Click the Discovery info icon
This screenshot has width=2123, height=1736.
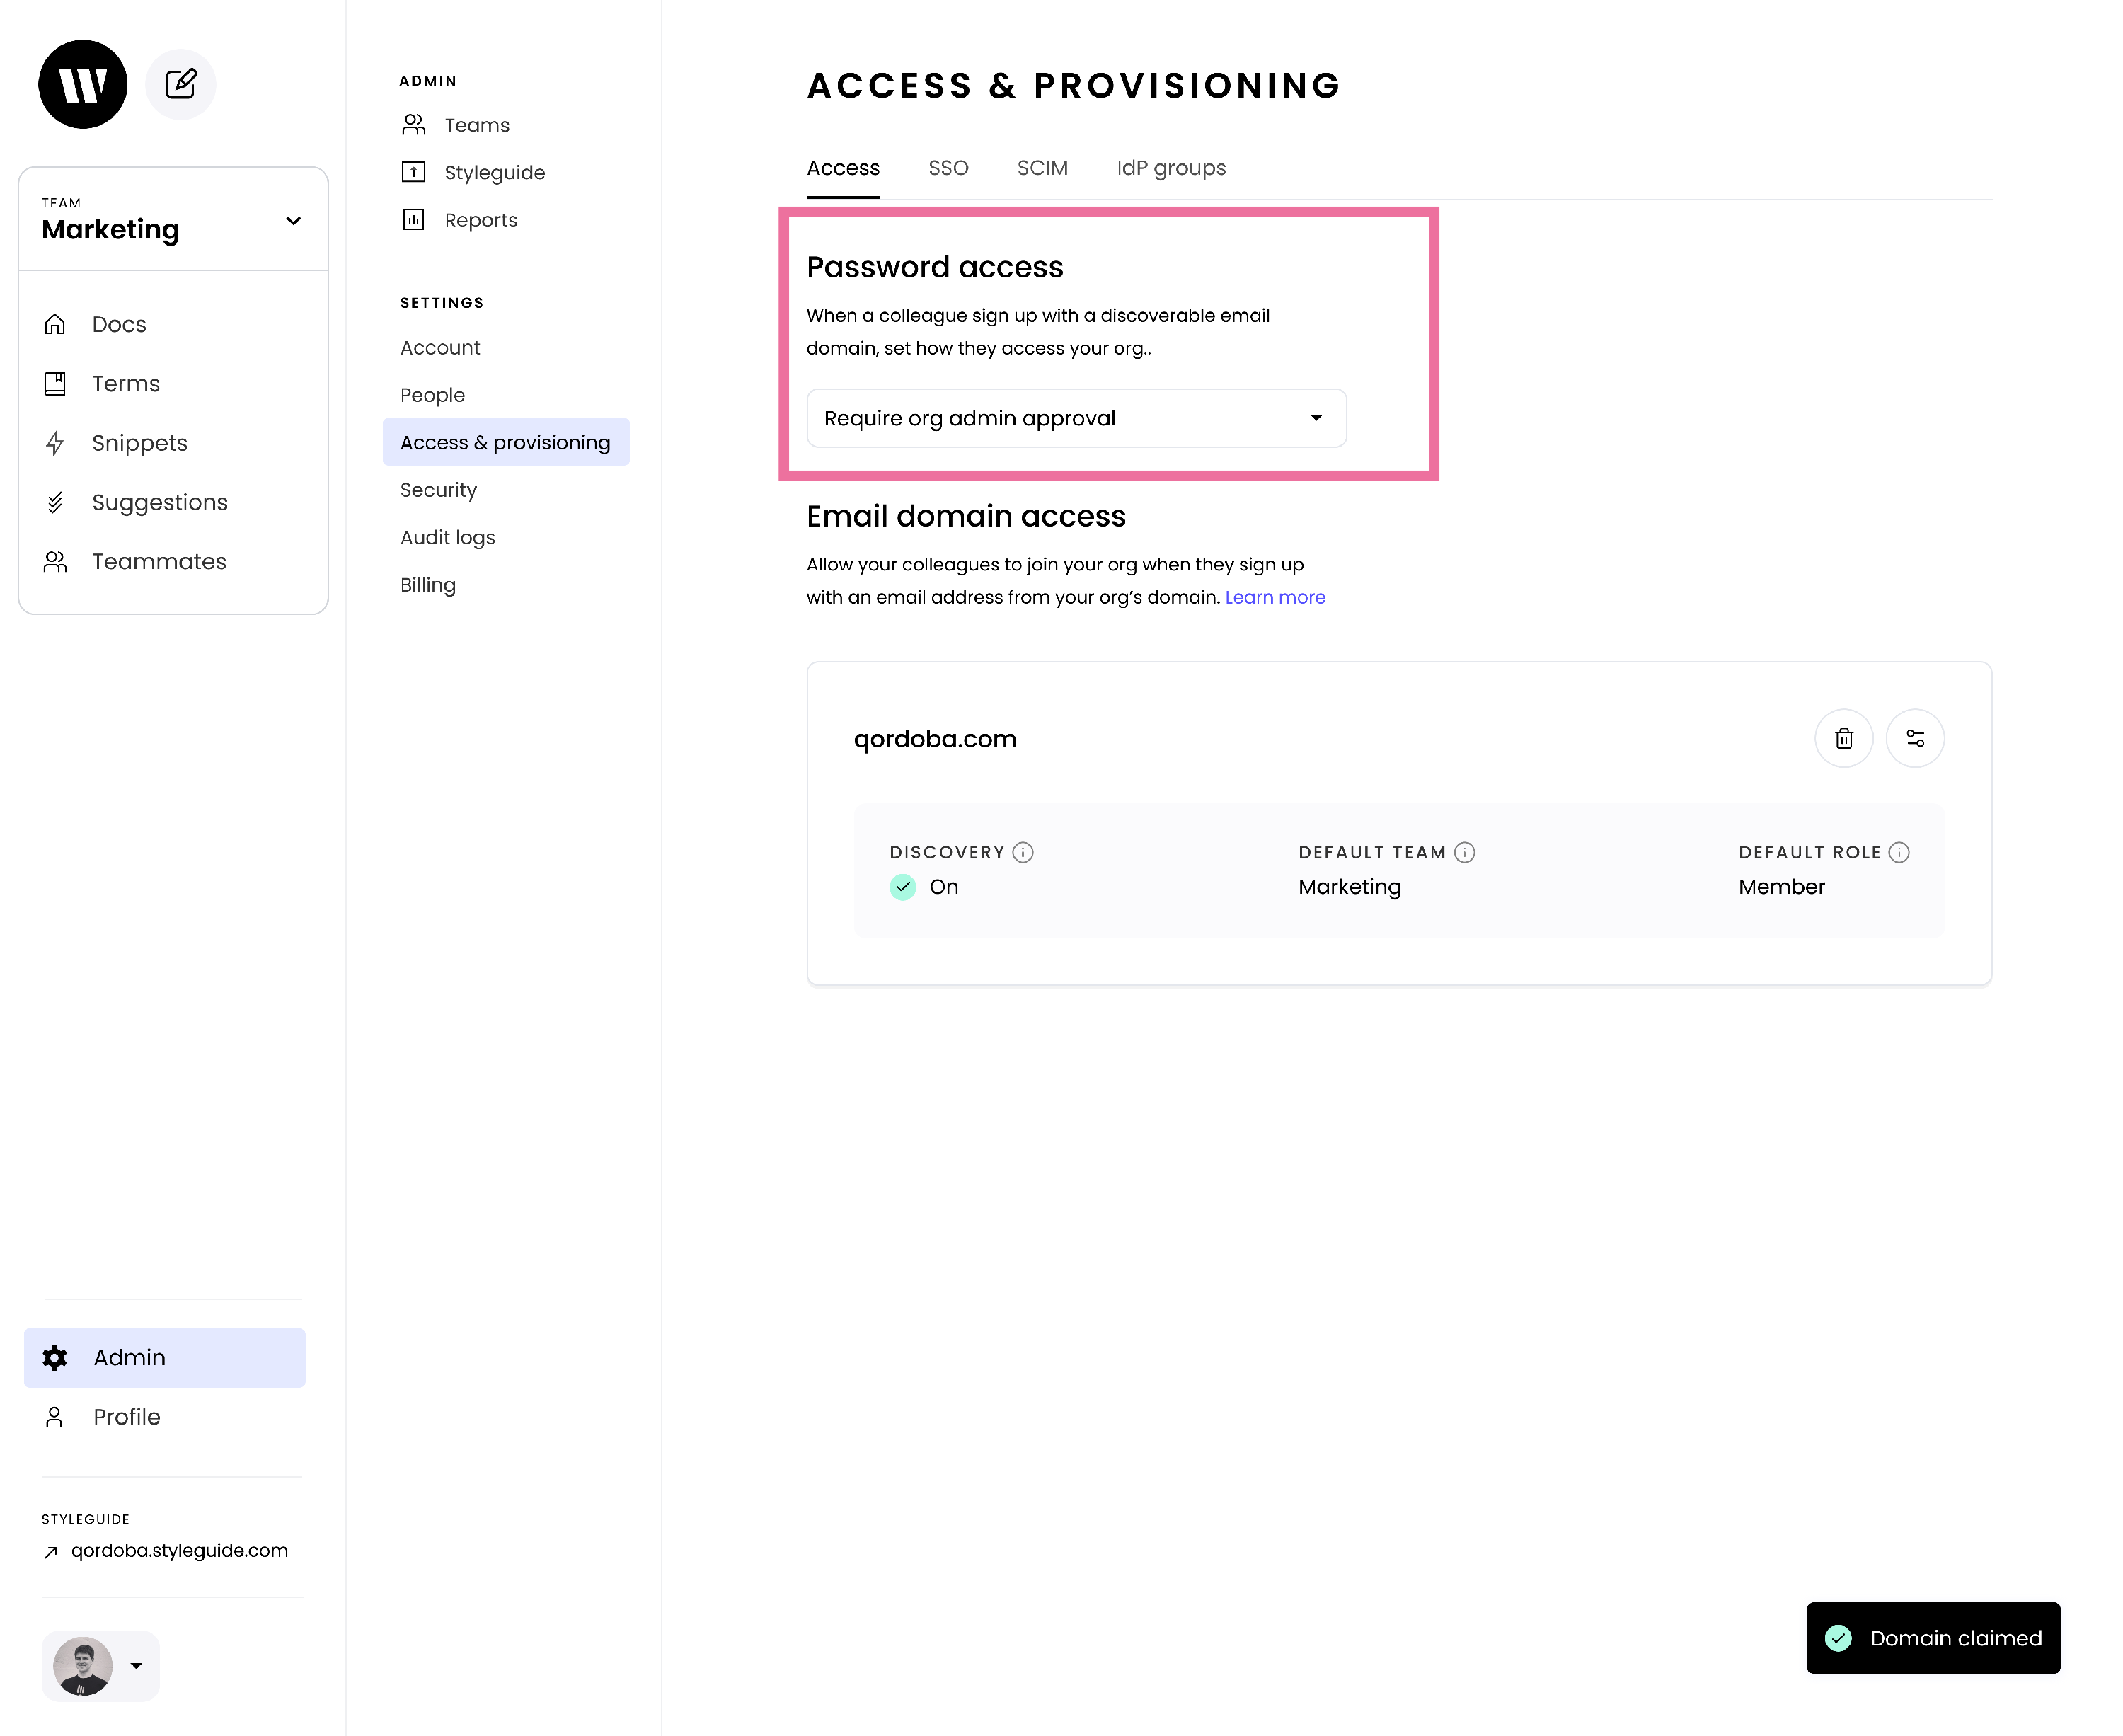1022,852
